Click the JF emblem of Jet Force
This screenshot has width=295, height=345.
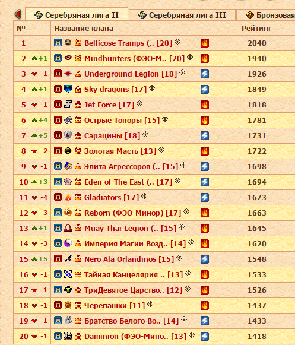pos(68,105)
